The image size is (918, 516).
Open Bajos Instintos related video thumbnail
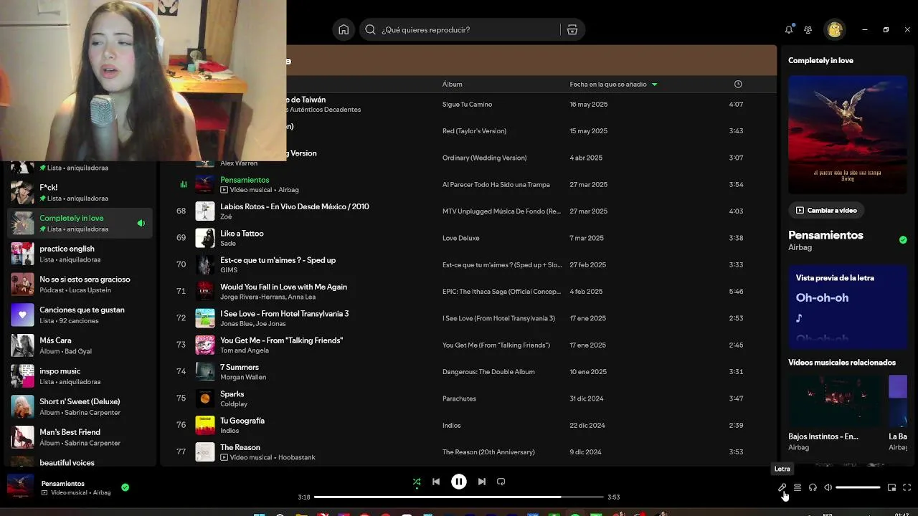click(836, 401)
